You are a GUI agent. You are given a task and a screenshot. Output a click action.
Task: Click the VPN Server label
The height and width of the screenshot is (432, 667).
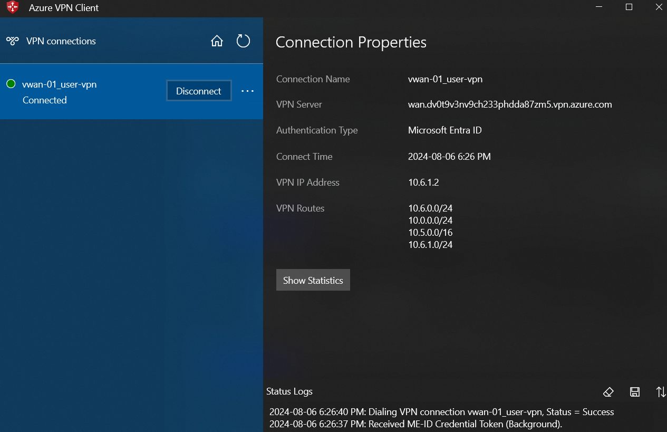(299, 104)
